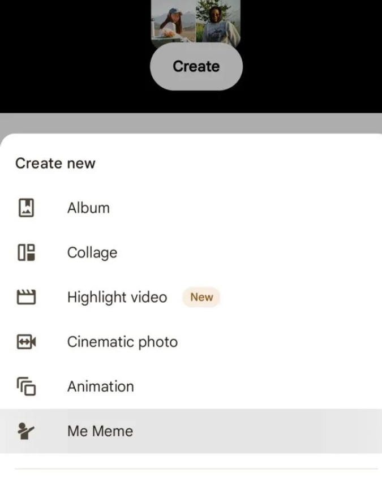This screenshot has width=382, height=481.
Task: Click the New badge beside Highlight video
Action: pyautogui.click(x=201, y=297)
